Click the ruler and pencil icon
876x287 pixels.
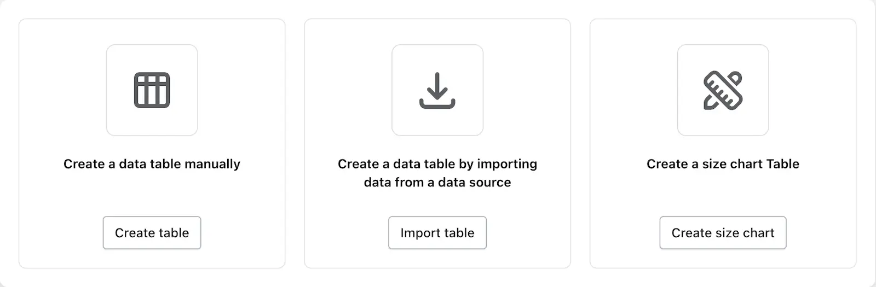pos(723,90)
